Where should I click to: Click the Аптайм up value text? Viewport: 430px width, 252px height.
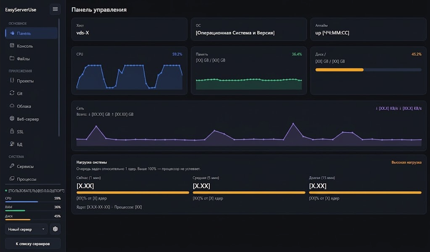332,33
